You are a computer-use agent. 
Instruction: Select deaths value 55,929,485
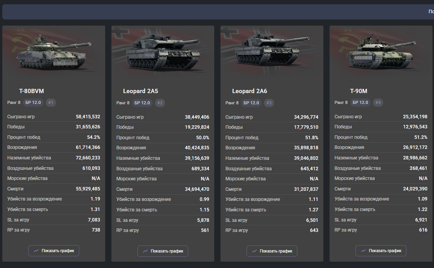[x=88, y=188]
